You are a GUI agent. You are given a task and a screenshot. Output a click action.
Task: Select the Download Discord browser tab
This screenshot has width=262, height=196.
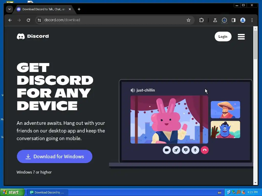pyautogui.click(x=44, y=9)
